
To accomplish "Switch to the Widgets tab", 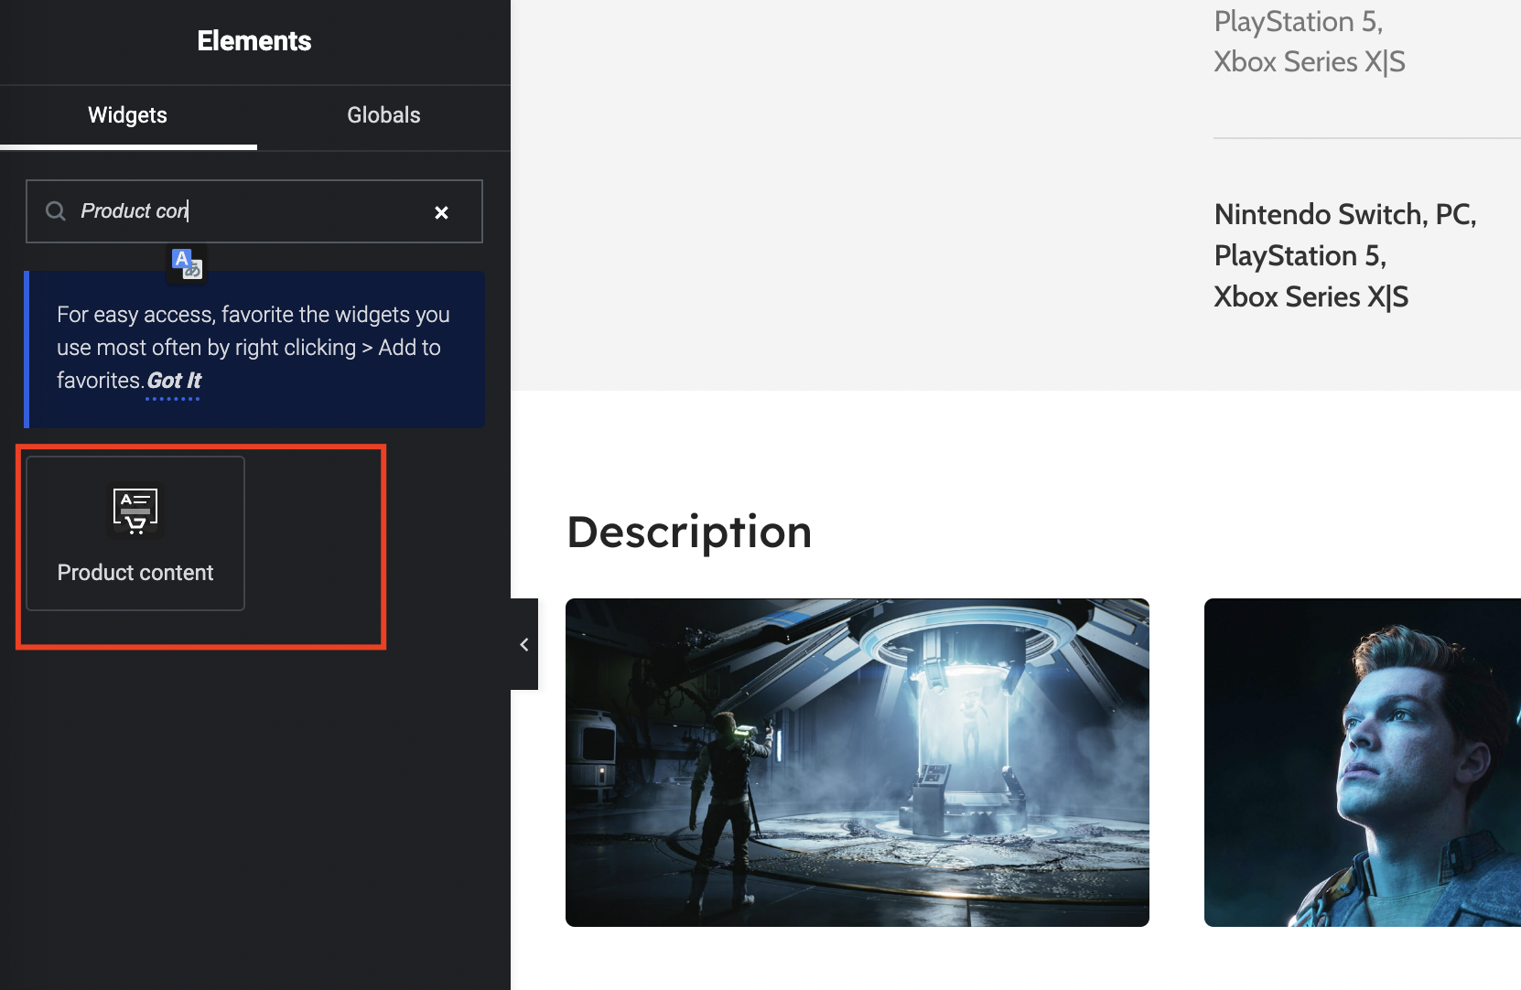I will click(x=128, y=115).
